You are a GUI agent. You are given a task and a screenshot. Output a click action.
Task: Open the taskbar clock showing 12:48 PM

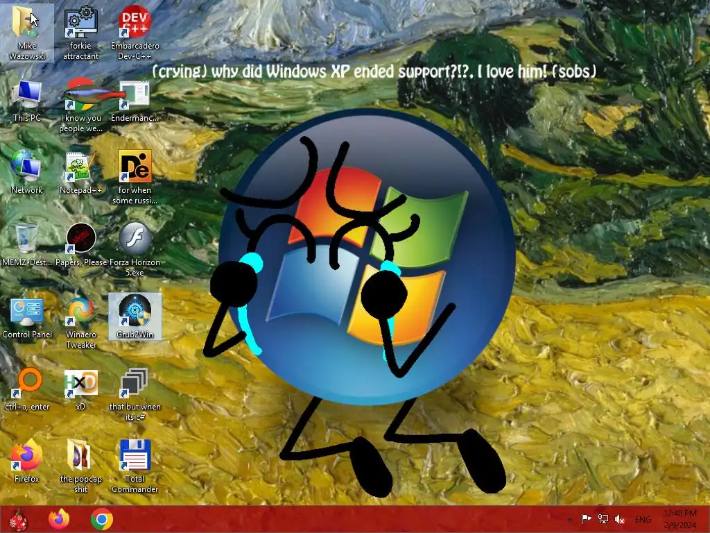[x=680, y=519]
